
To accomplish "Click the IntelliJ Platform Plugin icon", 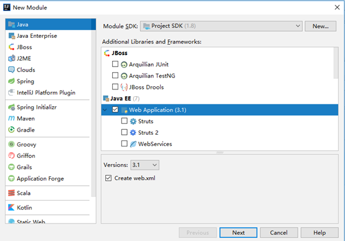I will (x=11, y=93).
